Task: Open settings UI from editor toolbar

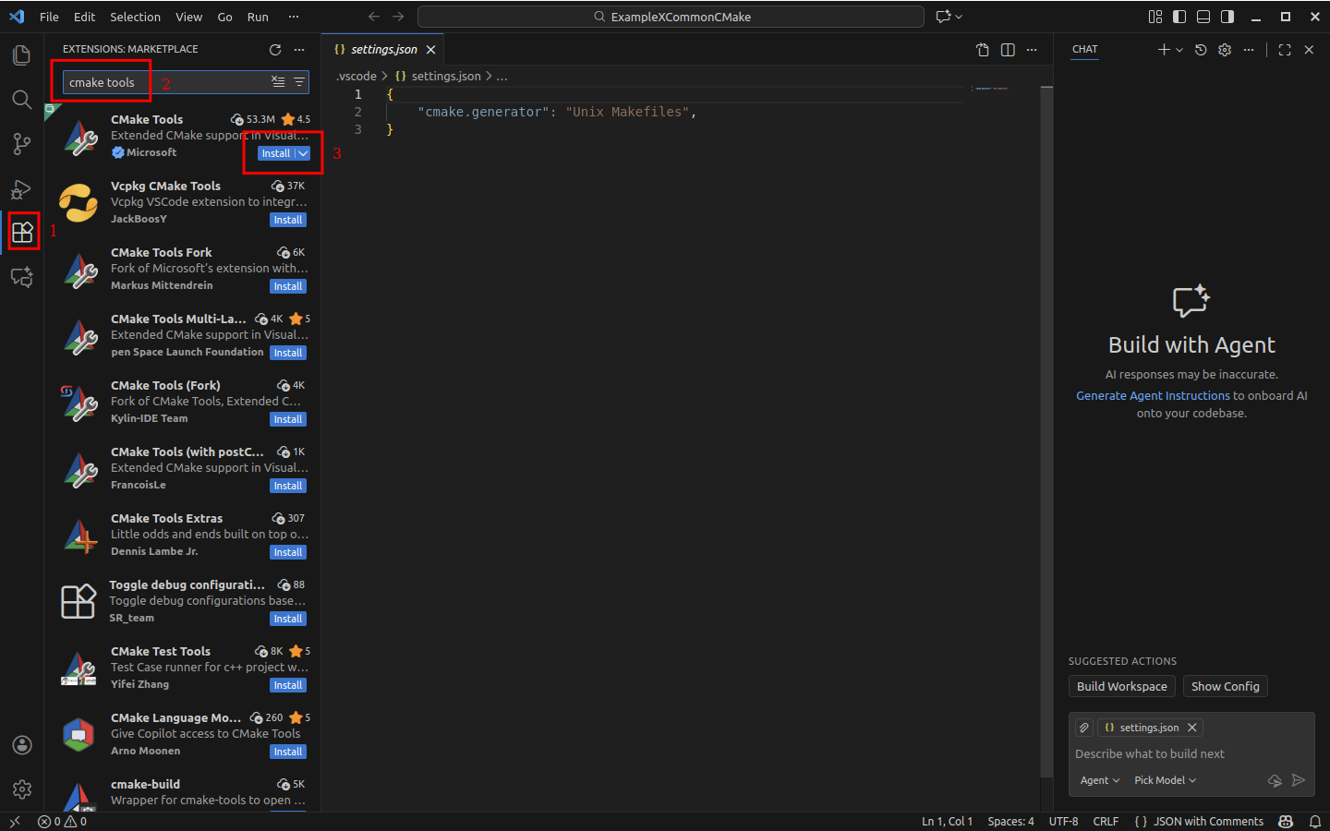Action: [983, 50]
